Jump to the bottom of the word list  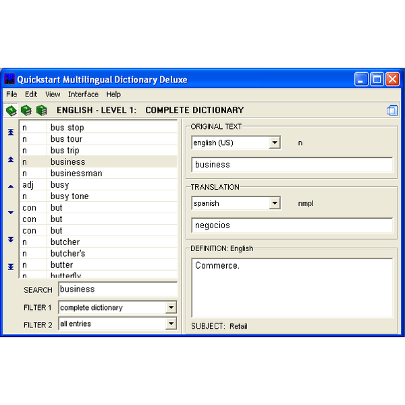pyautogui.click(x=11, y=267)
